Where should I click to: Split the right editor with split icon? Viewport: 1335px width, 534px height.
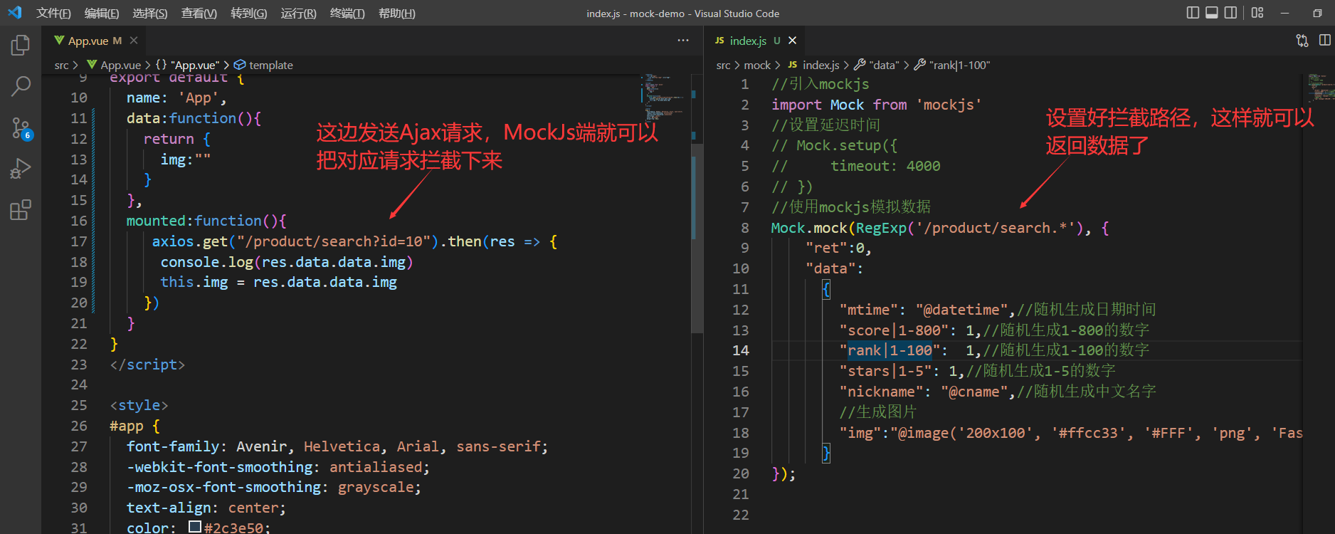1324,41
